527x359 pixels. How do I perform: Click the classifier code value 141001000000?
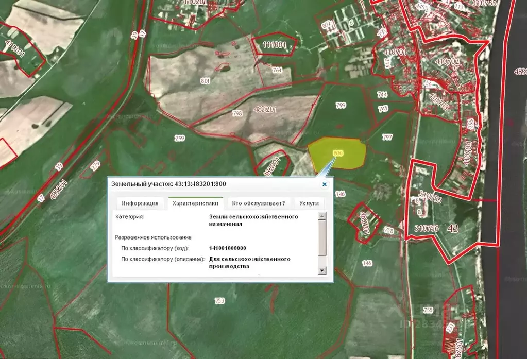point(227,248)
